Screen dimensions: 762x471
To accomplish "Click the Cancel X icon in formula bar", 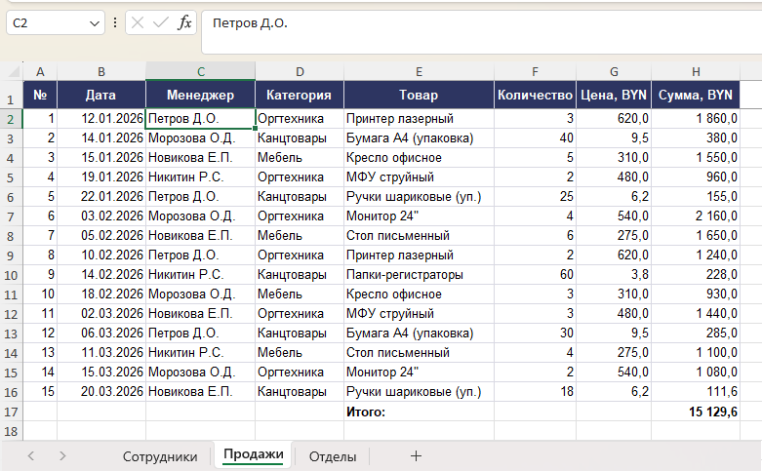I will [x=138, y=22].
